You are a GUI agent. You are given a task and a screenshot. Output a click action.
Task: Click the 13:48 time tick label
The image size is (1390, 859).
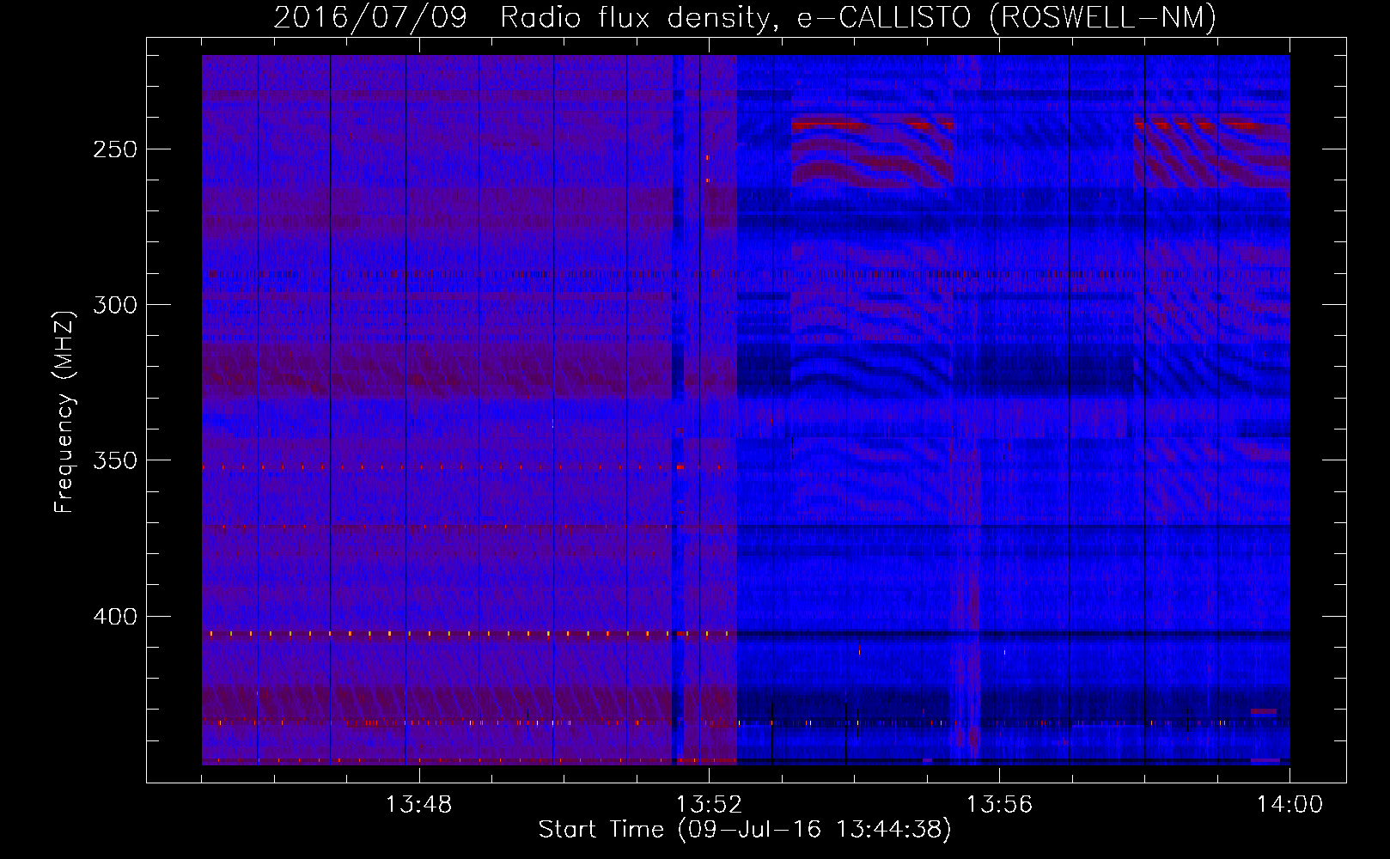(x=418, y=805)
